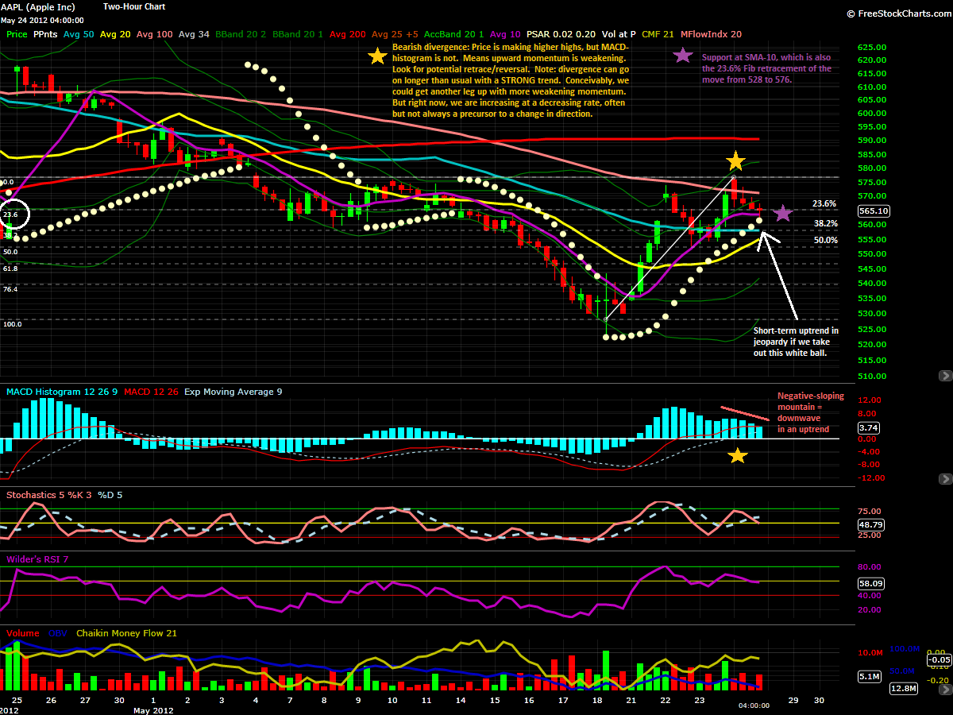Expand the price pane chevron arrow

click(944, 375)
